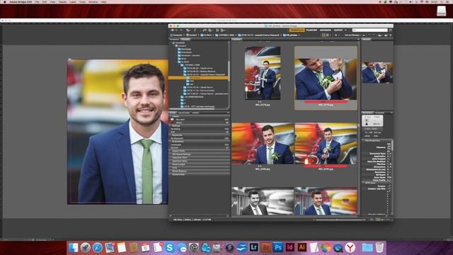Toggle the Landscape orientation filter
The image size is (453, 255).
pyautogui.click(x=200, y=144)
